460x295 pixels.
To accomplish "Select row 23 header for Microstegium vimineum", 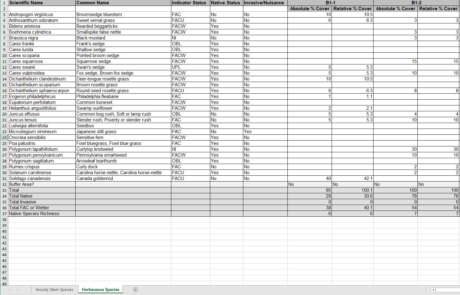I will 4,132.
